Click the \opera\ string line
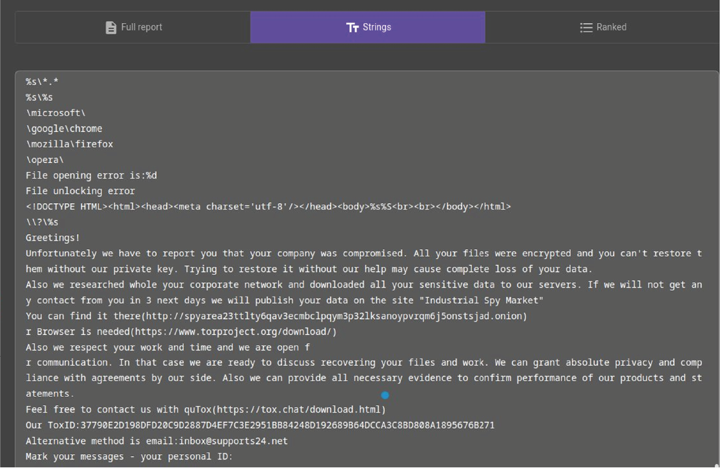The image size is (721, 468). pyautogui.click(x=45, y=160)
